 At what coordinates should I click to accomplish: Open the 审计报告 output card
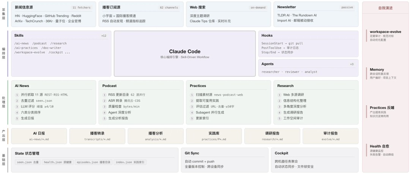[x=331, y=136]
